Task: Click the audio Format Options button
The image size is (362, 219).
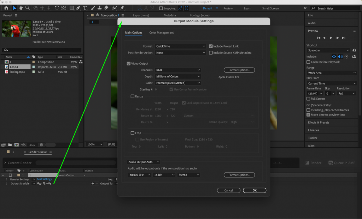Action: (x=239, y=175)
